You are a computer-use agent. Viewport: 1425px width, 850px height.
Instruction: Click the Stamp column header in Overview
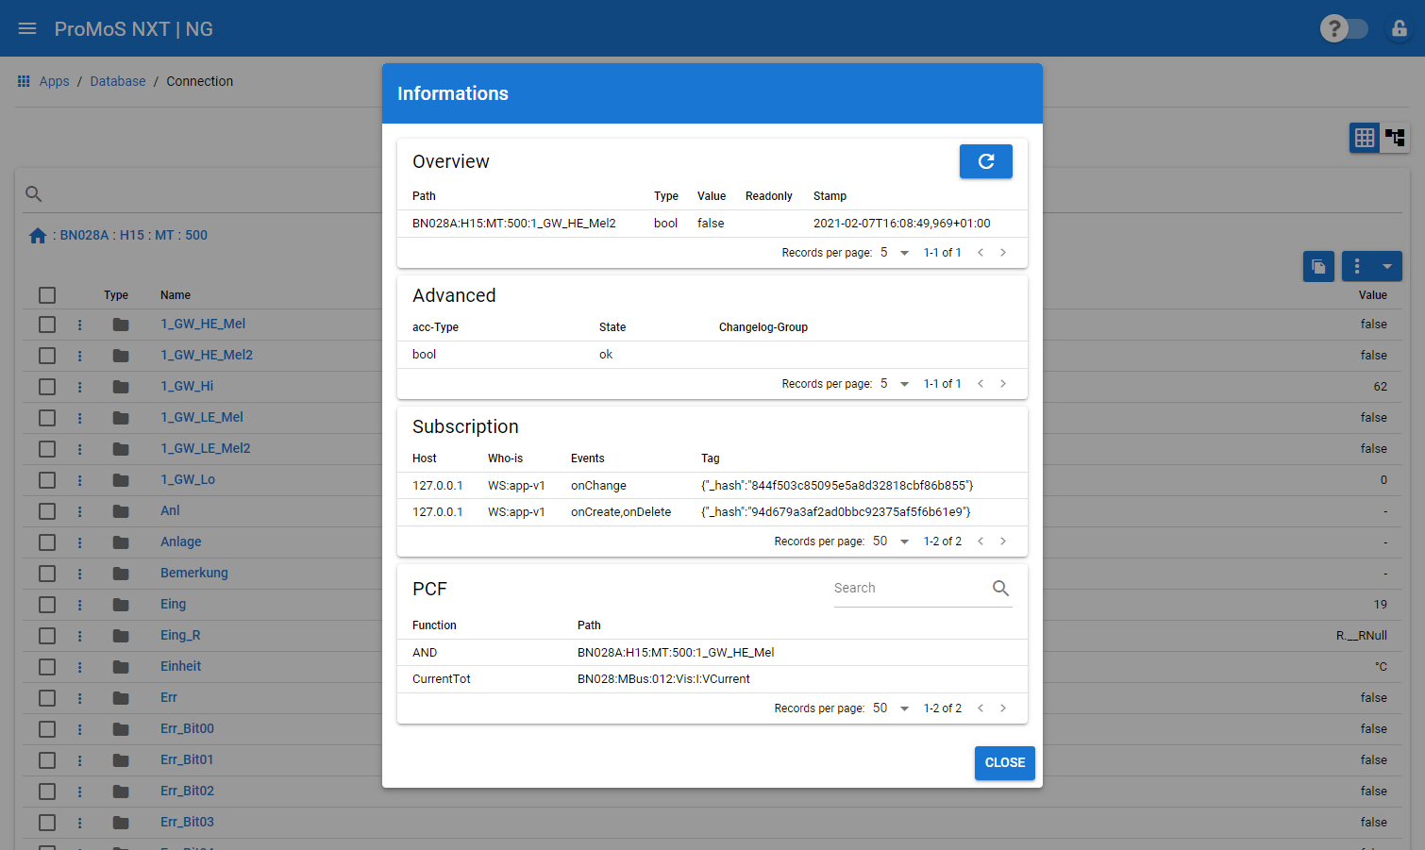pos(830,196)
